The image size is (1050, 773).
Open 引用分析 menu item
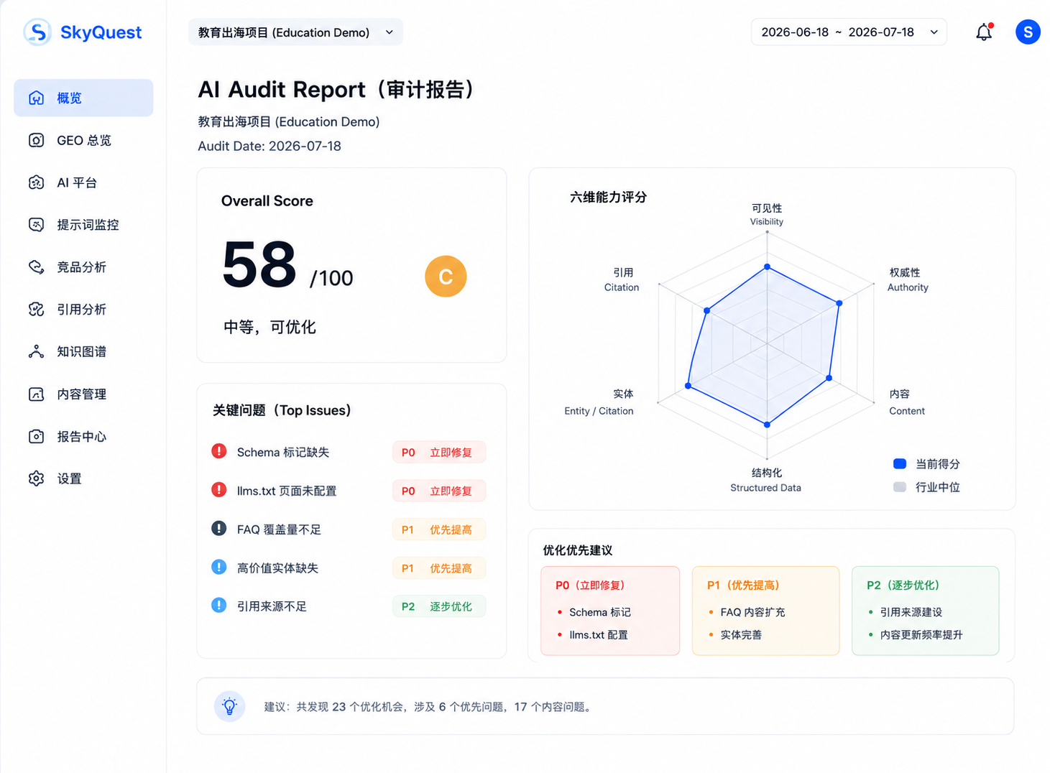(x=83, y=310)
